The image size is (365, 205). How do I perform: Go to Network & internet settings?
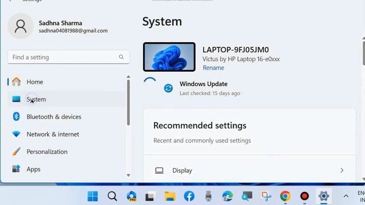66,134
